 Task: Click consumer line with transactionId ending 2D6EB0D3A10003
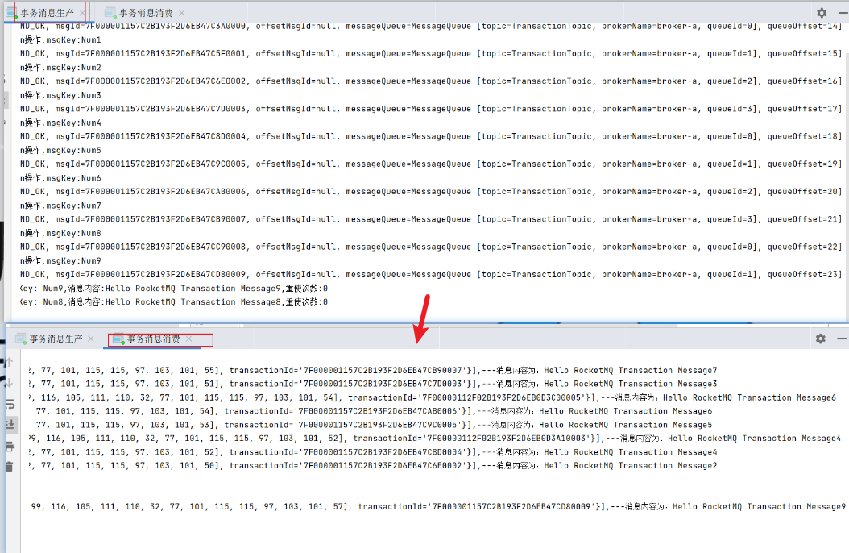click(x=435, y=439)
